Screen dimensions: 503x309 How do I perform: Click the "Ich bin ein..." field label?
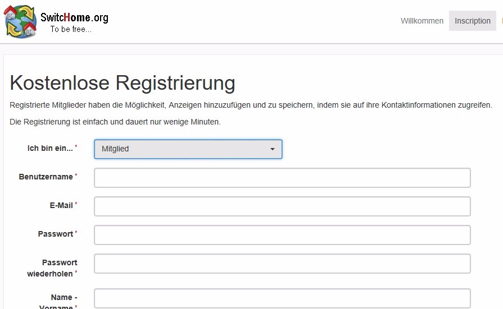click(50, 149)
